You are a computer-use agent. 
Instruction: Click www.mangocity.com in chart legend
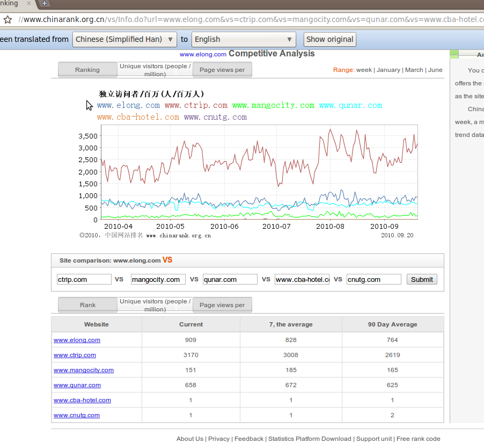pos(273,105)
